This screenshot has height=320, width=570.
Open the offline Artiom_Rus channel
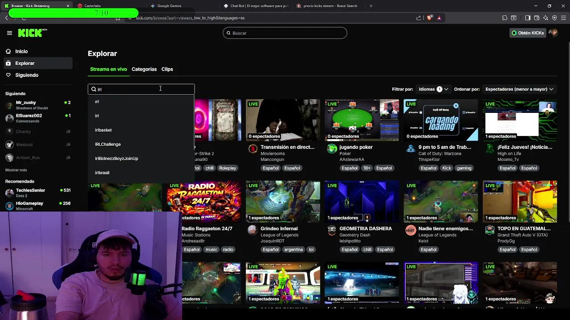click(38, 157)
